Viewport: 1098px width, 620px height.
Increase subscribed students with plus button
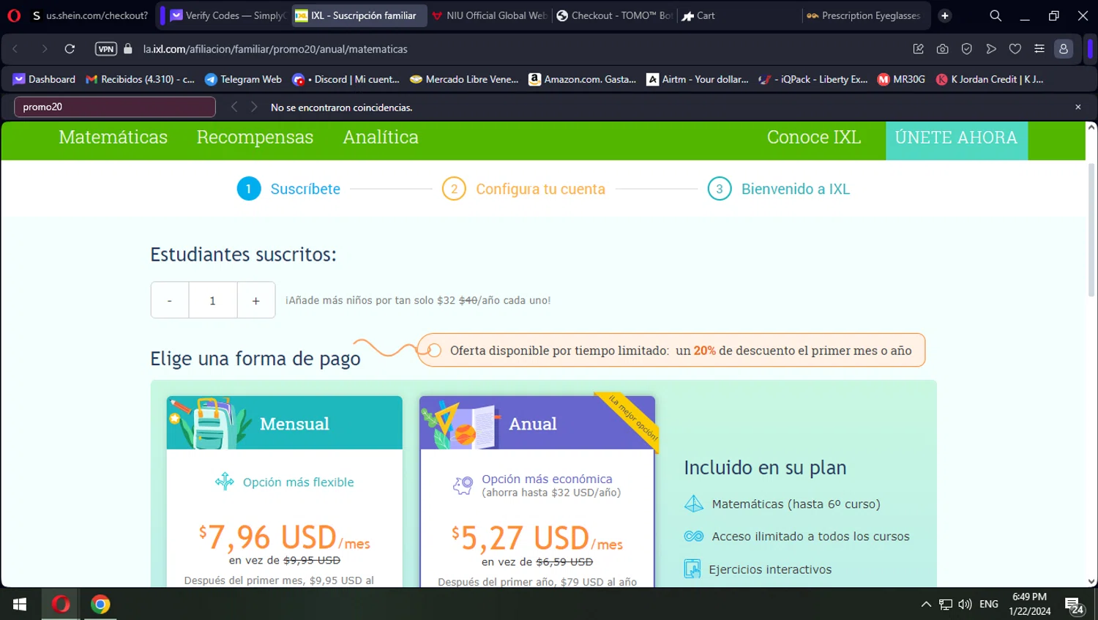(256, 300)
